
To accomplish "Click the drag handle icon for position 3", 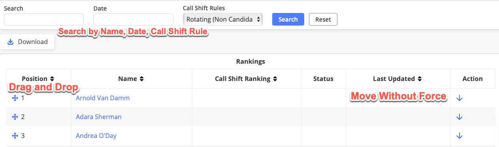I will point(15,136).
